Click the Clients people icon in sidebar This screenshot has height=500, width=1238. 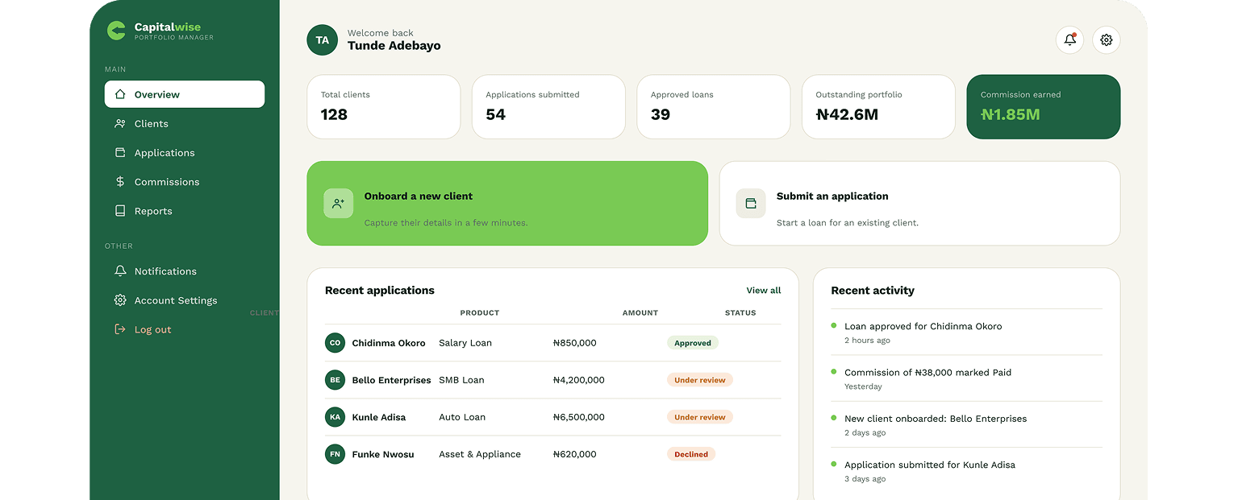coord(120,123)
